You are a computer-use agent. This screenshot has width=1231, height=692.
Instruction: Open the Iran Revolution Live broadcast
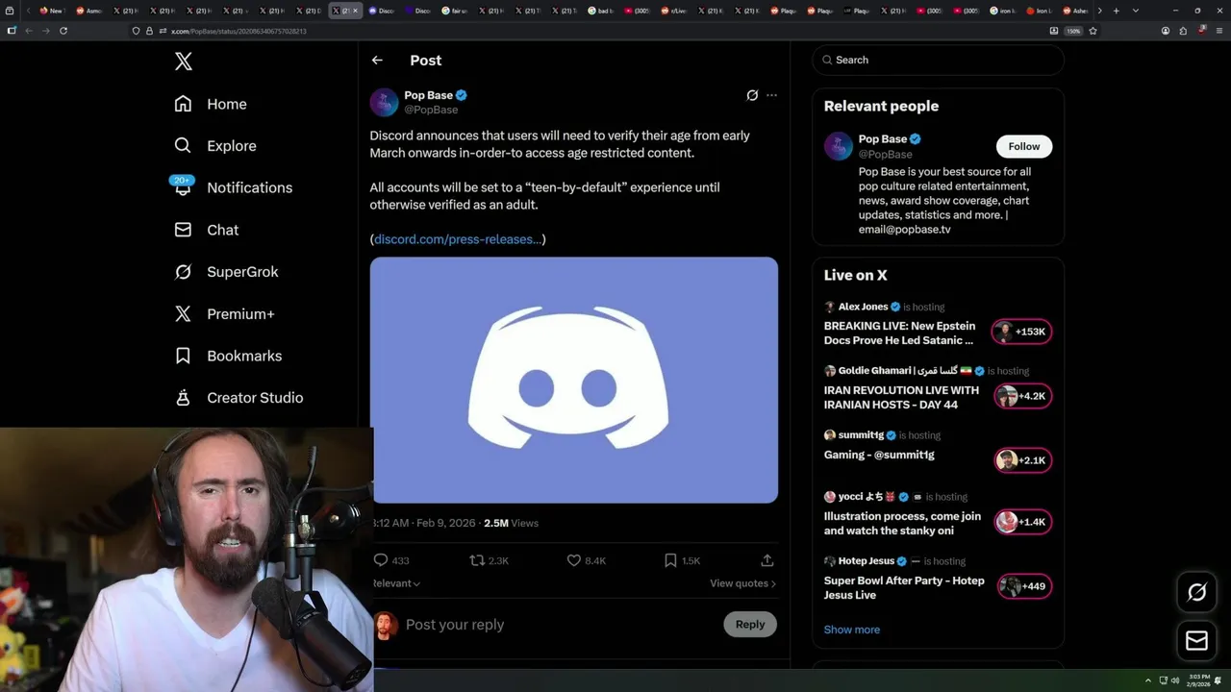902,397
